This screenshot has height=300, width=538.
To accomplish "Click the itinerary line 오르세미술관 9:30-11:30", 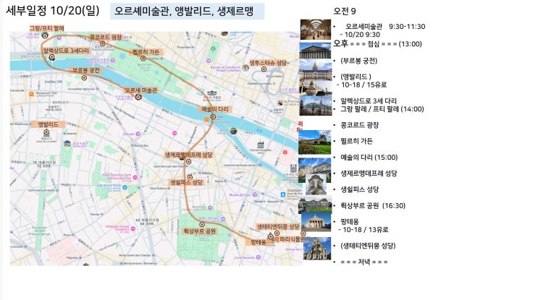I will [385, 26].
